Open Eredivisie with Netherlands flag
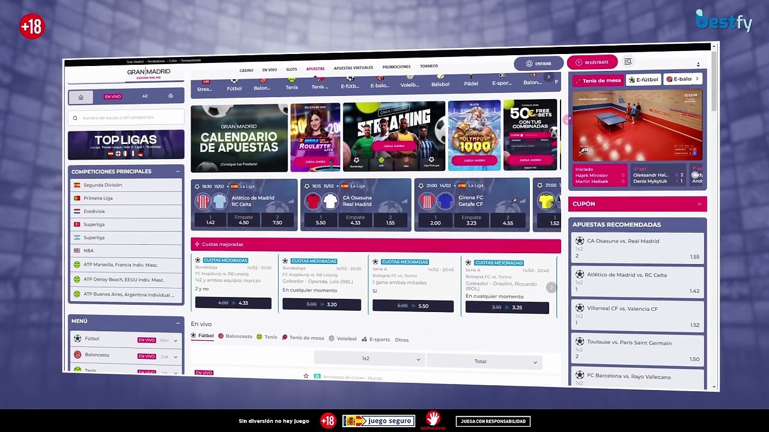The width and height of the screenshot is (769, 432). 126,211
